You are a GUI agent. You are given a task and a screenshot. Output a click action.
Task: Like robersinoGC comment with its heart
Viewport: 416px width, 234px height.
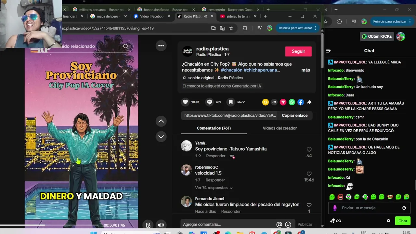[309, 174]
